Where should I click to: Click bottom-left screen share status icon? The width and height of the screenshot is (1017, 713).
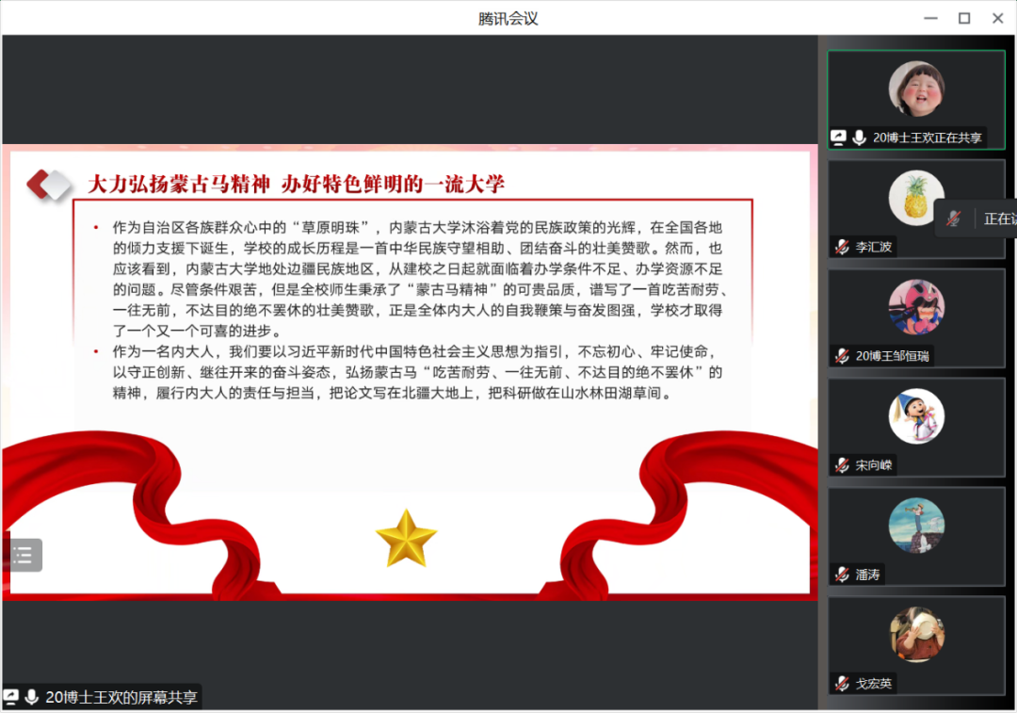tap(10, 697)
